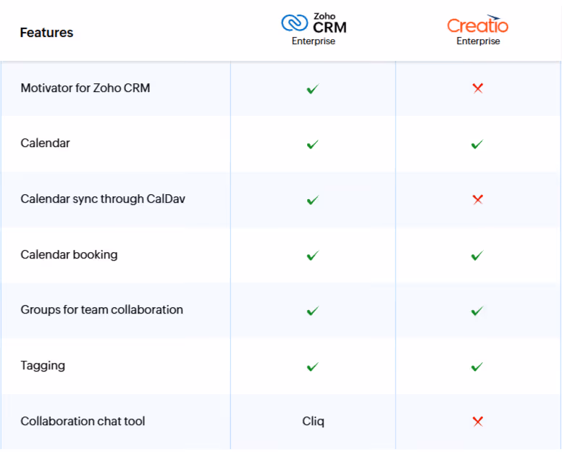Click Zoho's green check for Motivator row

(x=313, y=88)
